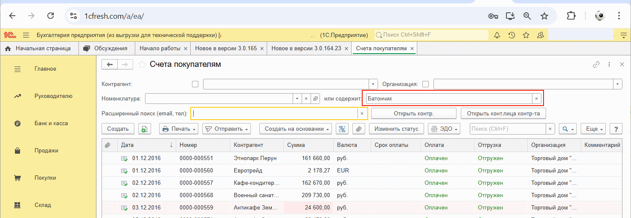Open the notifications bell icon
The width and height of the screenshot is (631, 218).
[497, 35]
